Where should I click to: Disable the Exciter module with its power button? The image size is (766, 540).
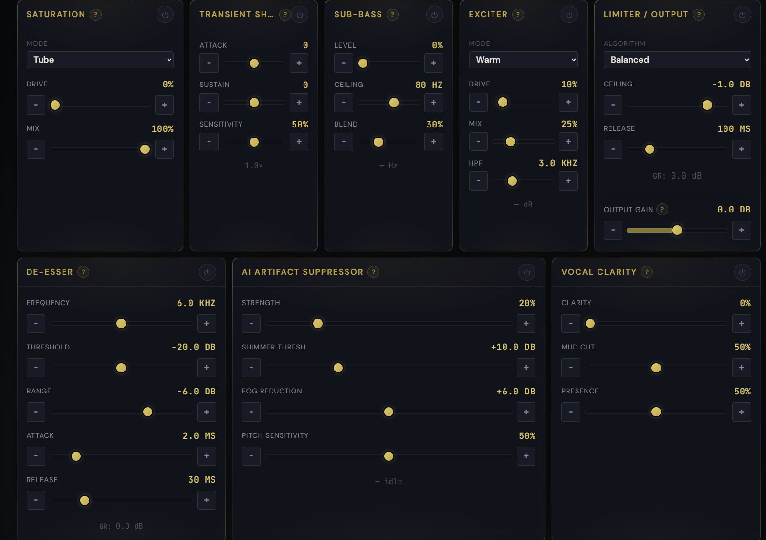[568, 14]
